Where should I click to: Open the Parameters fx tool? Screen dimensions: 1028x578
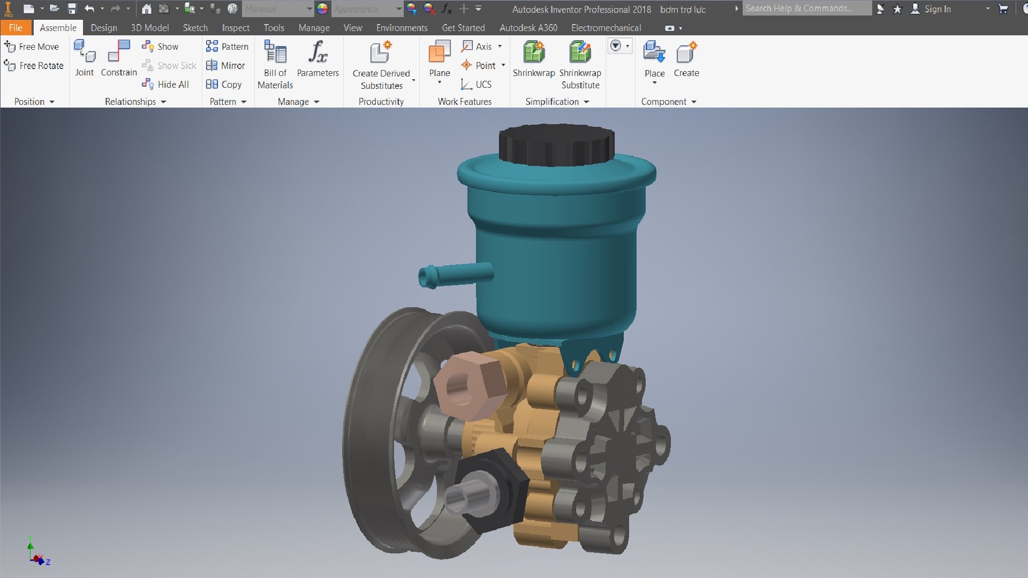tap(318, 59)
